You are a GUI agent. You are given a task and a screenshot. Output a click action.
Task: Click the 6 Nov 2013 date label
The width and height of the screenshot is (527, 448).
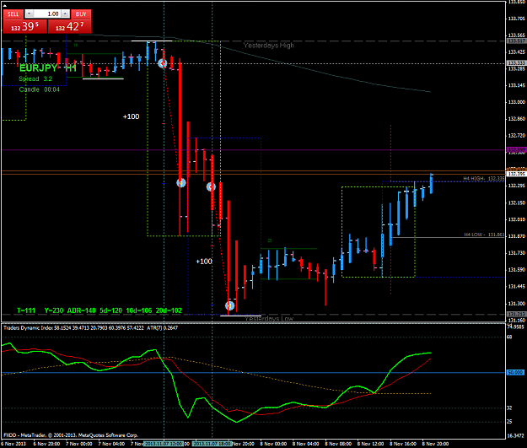point(13,444)
